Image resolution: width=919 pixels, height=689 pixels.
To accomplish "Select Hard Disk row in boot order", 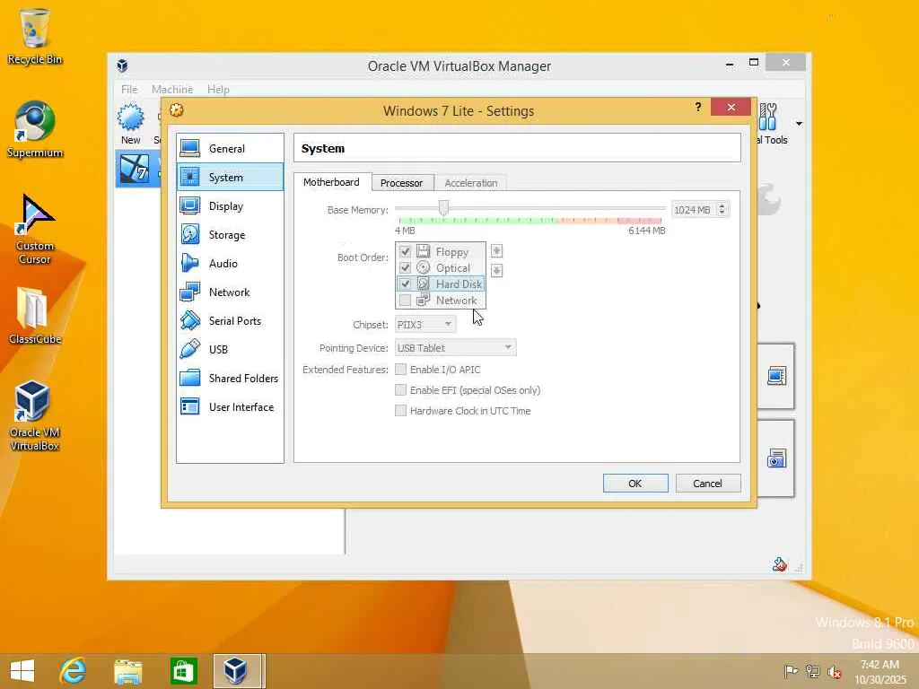I will click(x=441, y=284).
